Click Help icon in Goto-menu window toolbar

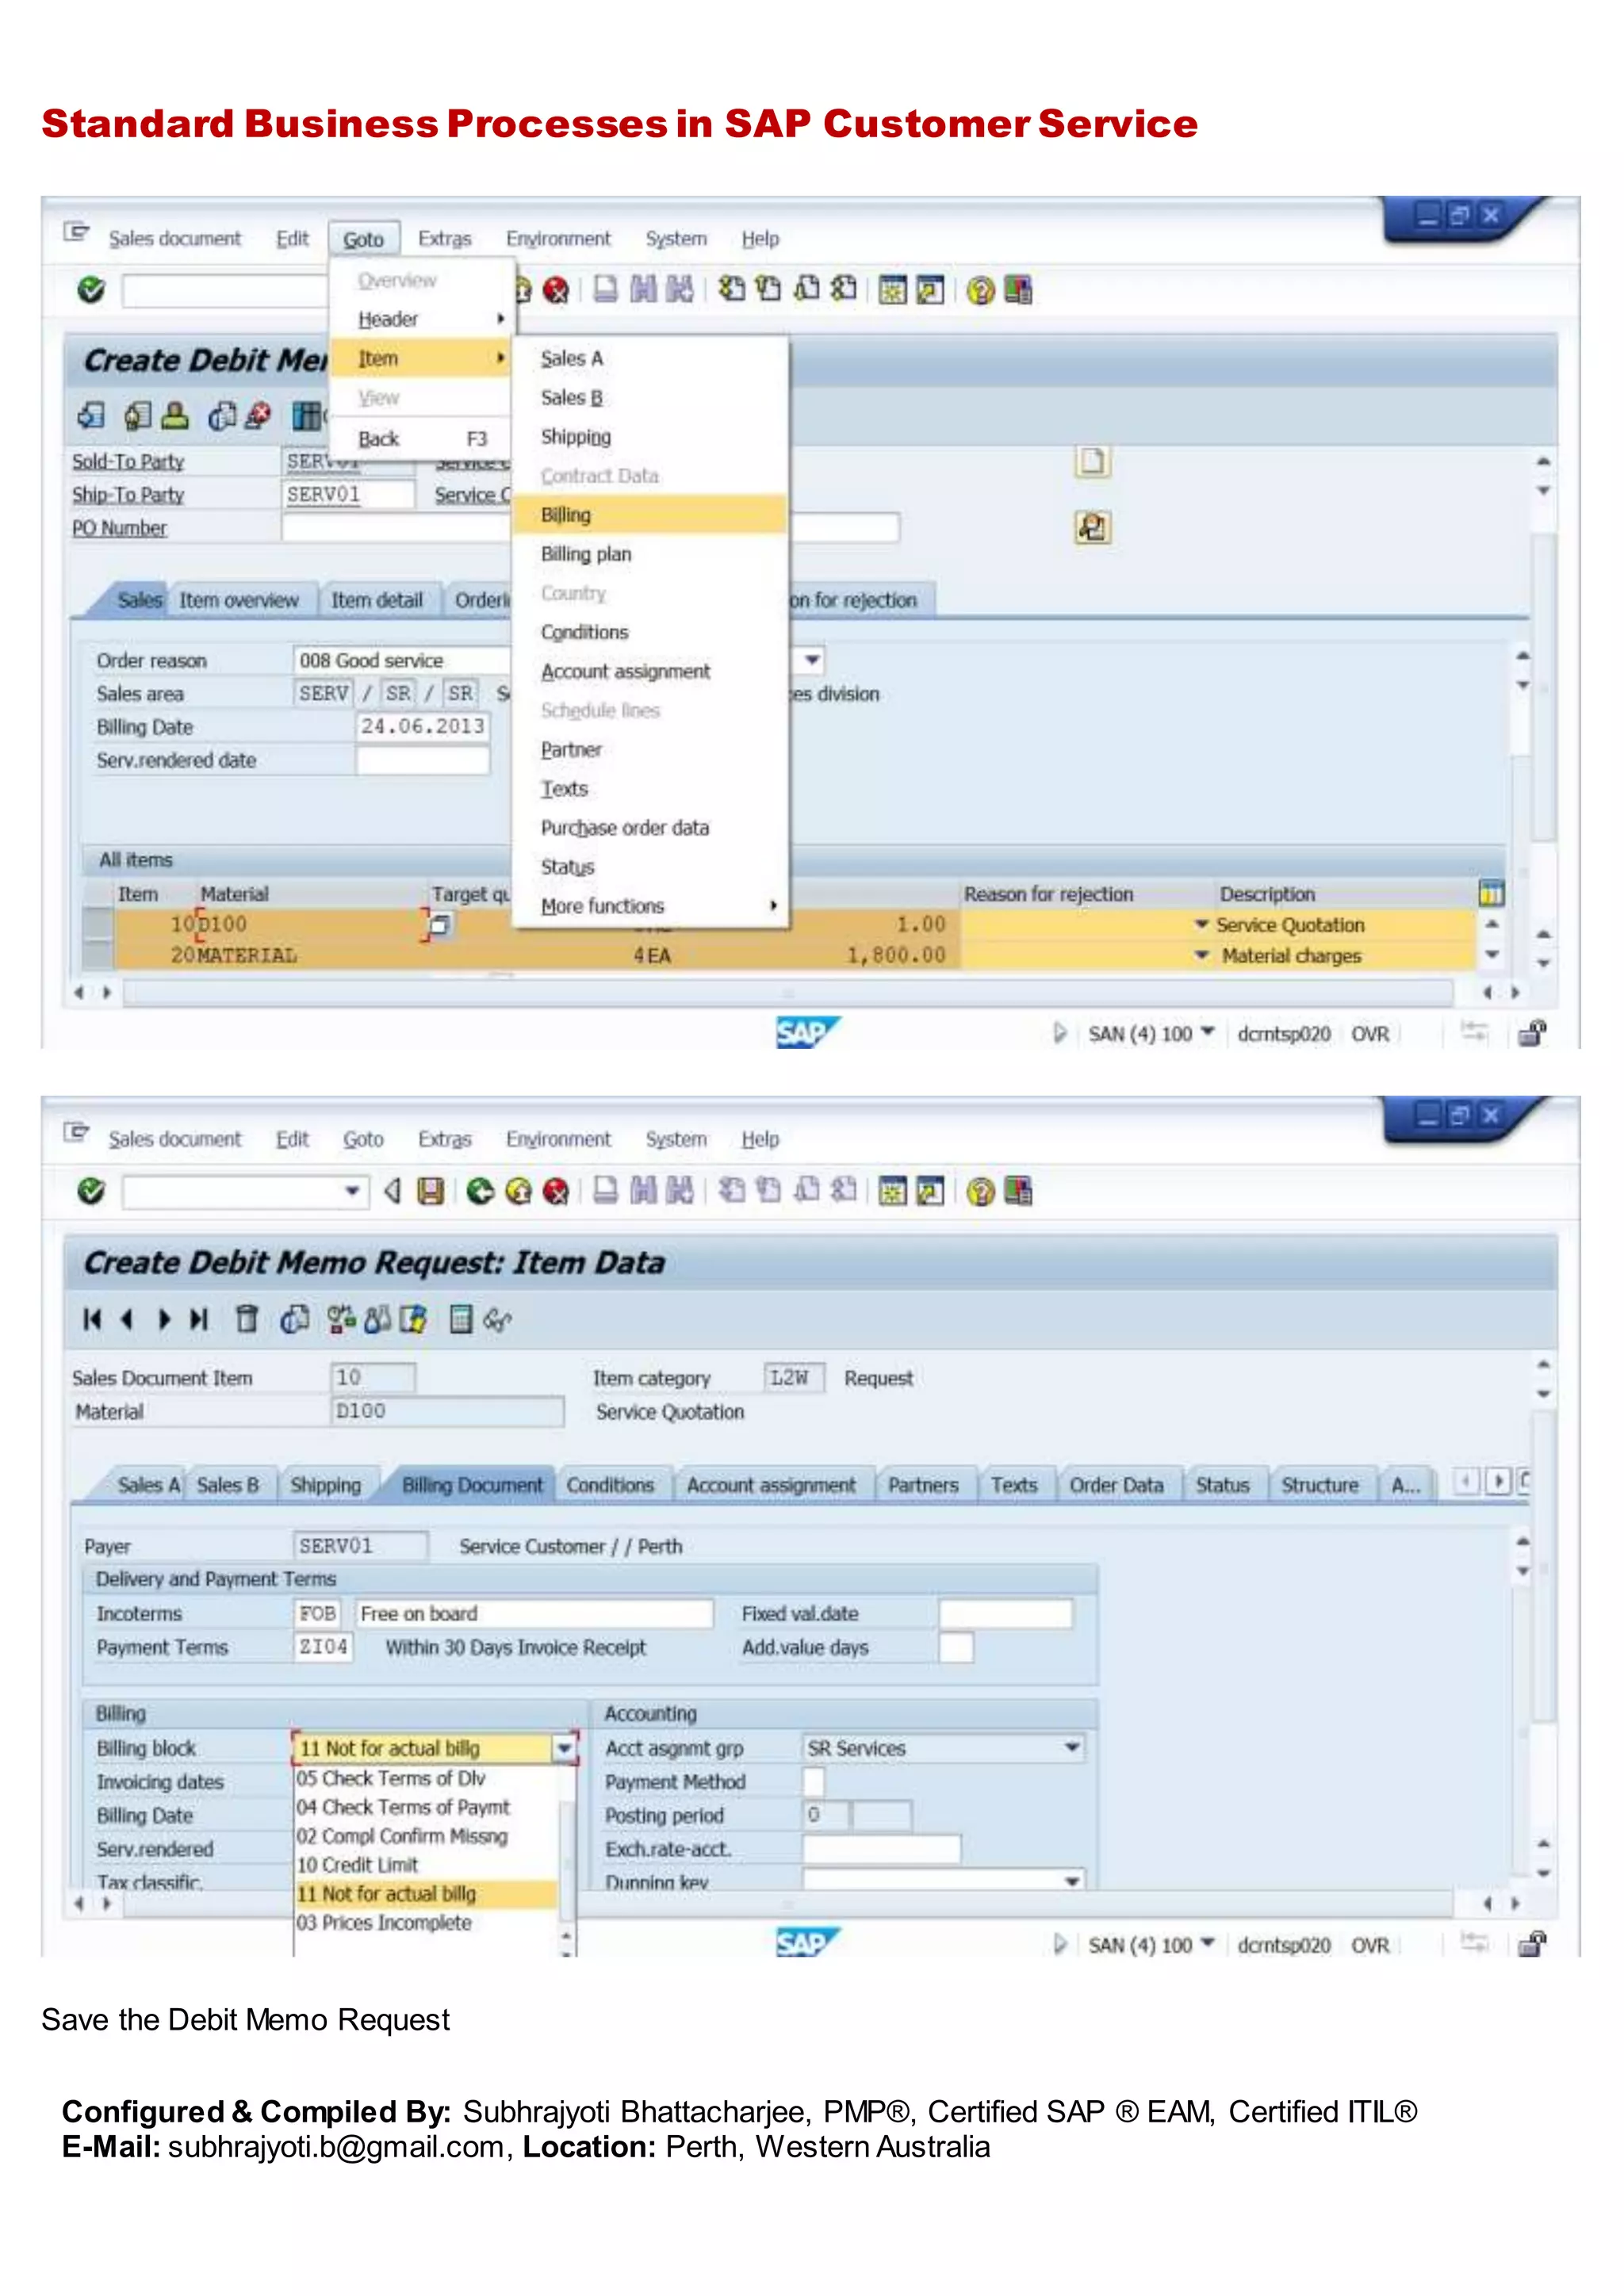click(x=981, y=290)
